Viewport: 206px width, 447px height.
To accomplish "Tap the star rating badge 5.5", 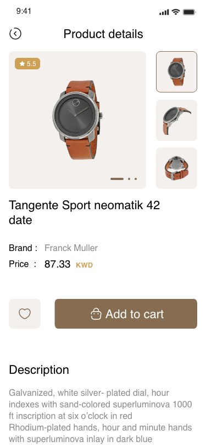I will (x=27, y=63).
